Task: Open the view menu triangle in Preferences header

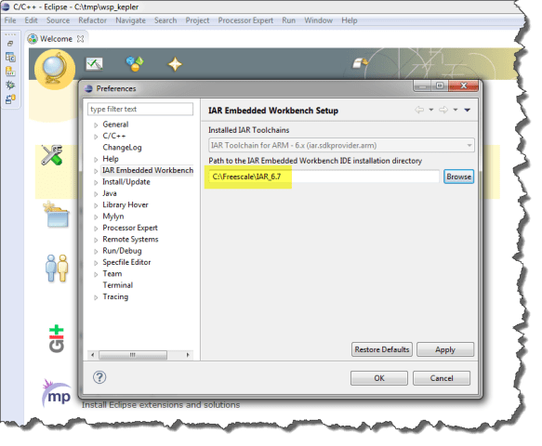Action: tap(468, 110)
